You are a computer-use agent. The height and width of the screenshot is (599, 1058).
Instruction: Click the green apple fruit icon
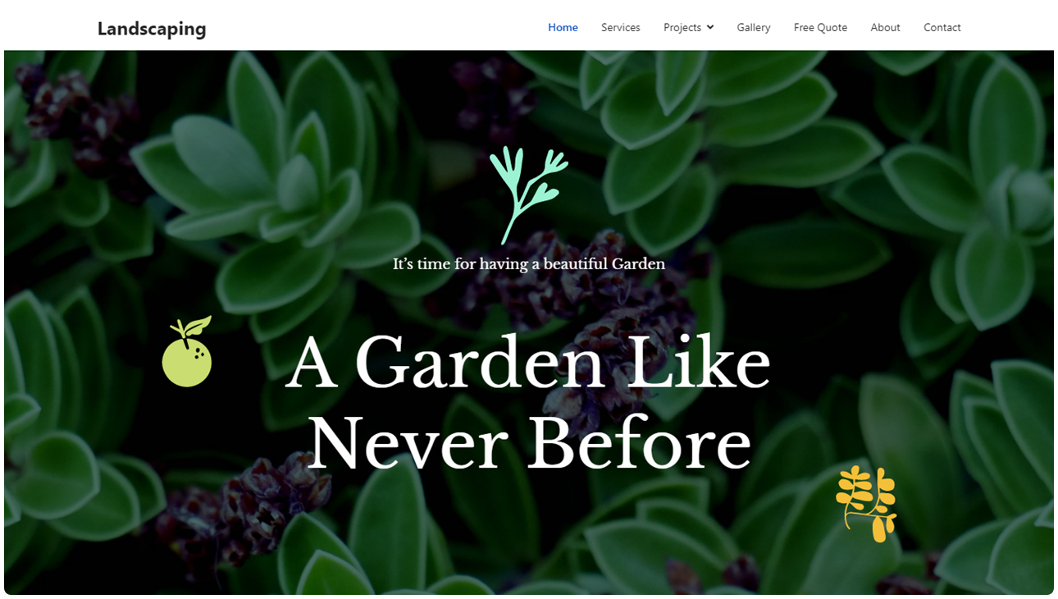[187, 351]
